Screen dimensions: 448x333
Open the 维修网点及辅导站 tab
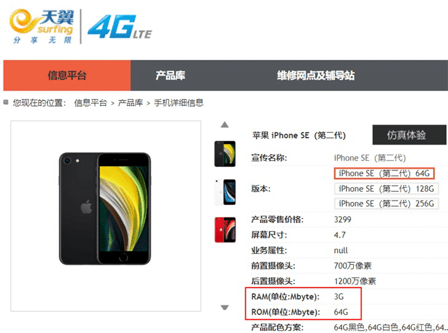click(x=316, y=76)
